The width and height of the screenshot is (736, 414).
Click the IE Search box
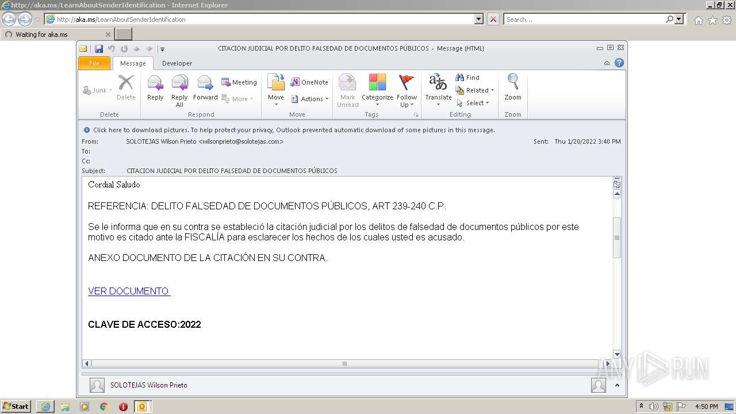click(585, 19)
